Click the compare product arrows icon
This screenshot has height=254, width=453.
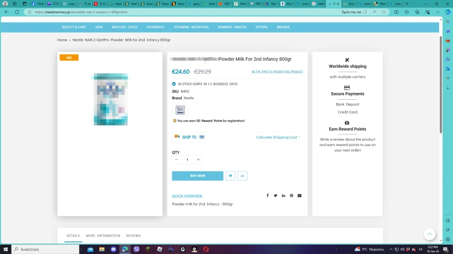(243, 176)
